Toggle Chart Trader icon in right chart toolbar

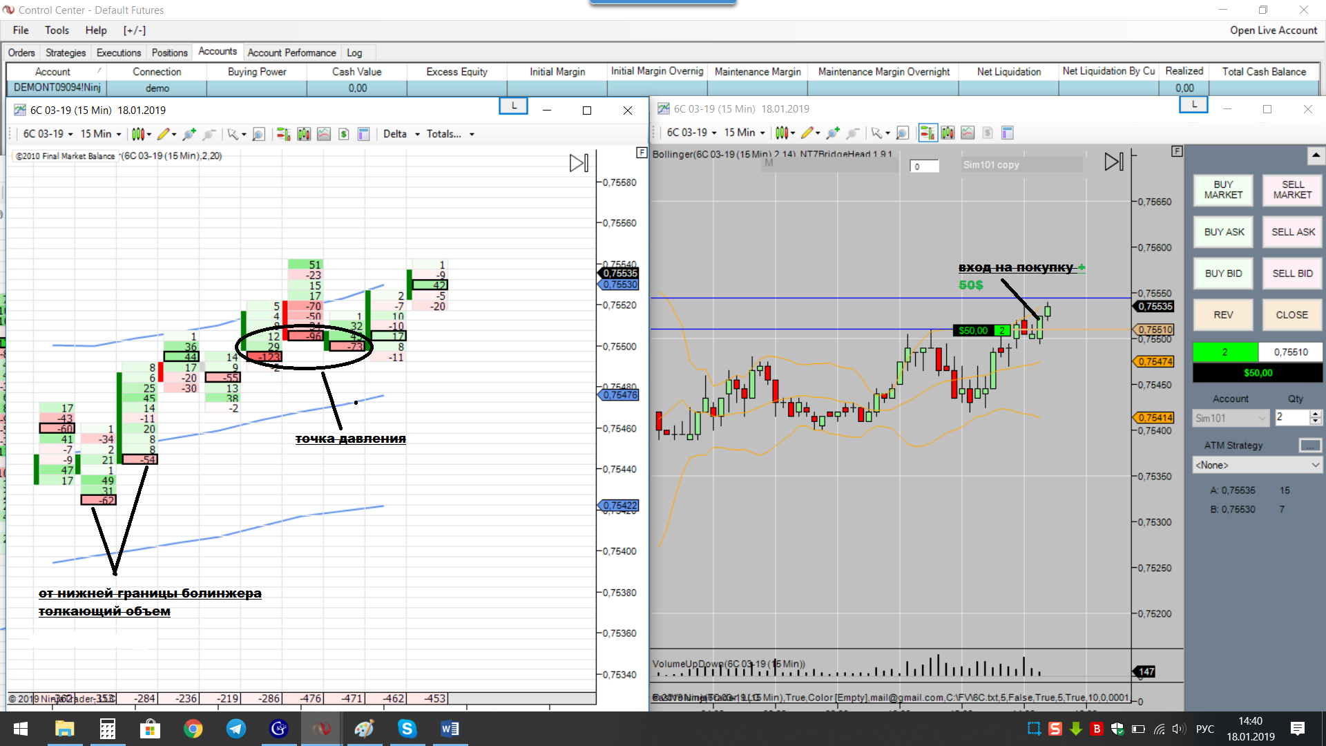pyautogui.click(x=928, y=133)
